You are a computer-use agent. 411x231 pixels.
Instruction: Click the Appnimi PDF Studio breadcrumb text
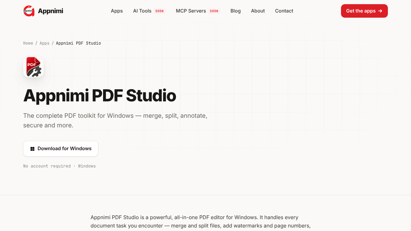click(78, 43)
